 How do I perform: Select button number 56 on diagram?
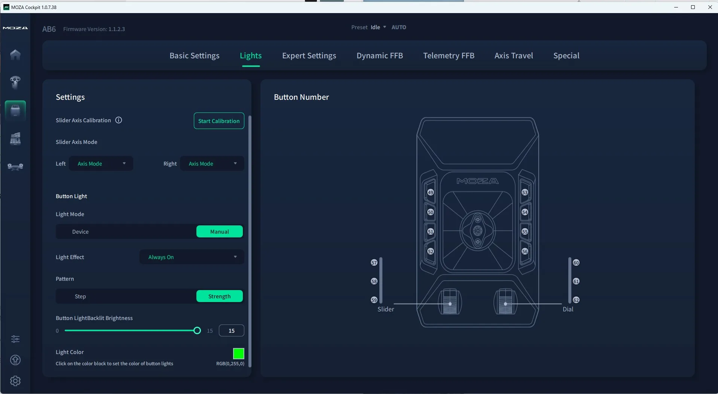coord(525,252)
